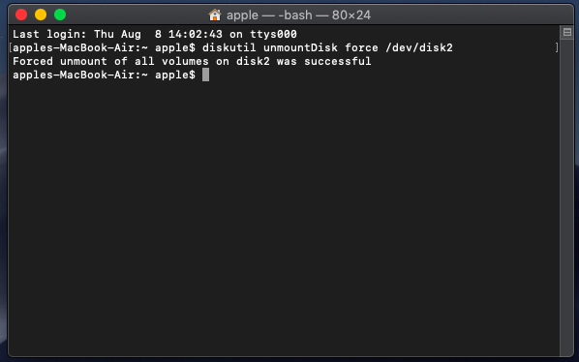Click "unmountDisk" in the entered command

coord(300,48)
